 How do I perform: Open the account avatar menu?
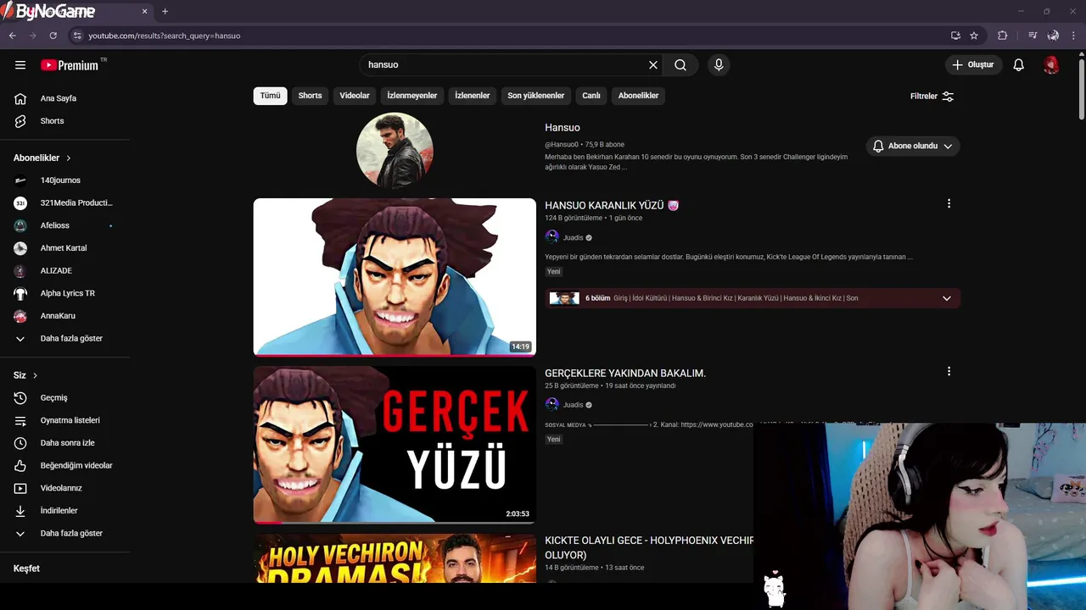click(1051, 64)
